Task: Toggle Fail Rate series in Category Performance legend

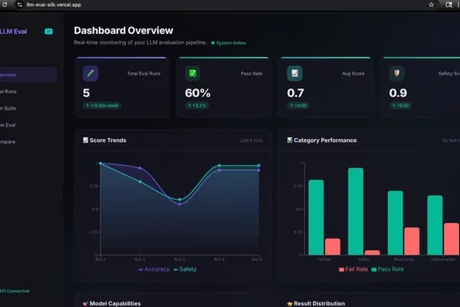Action: point(353,269)
